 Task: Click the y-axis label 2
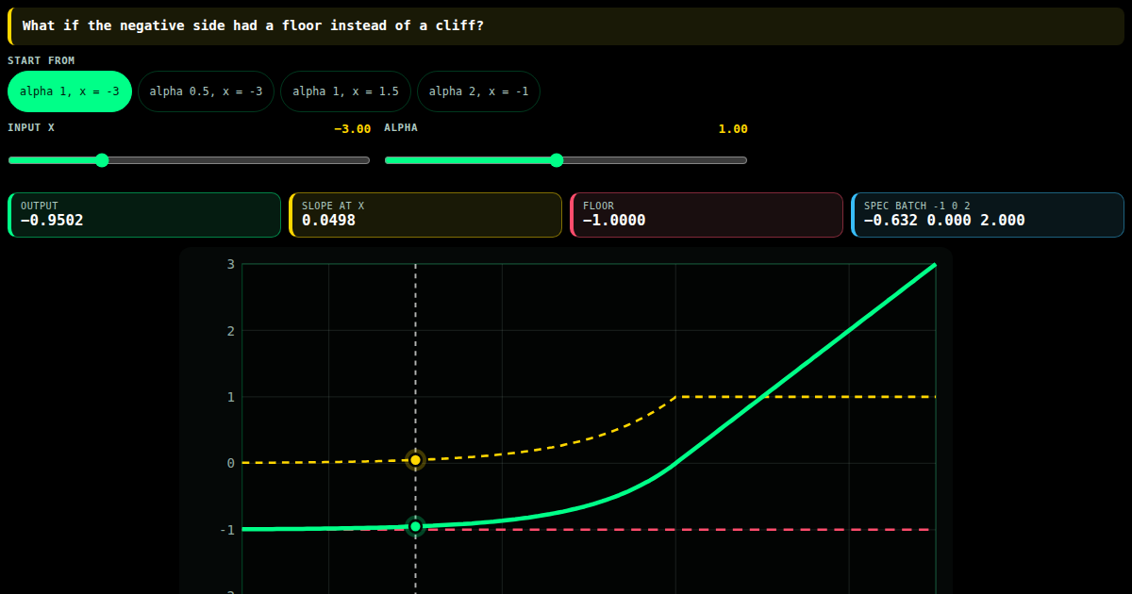(x=230, y=331)
